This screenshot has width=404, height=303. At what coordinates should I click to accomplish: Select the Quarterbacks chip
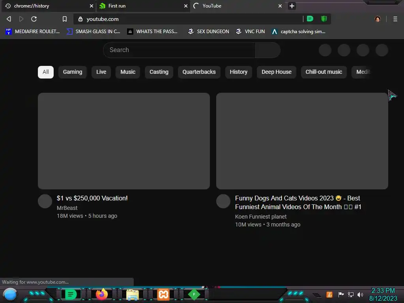point(199,72)
